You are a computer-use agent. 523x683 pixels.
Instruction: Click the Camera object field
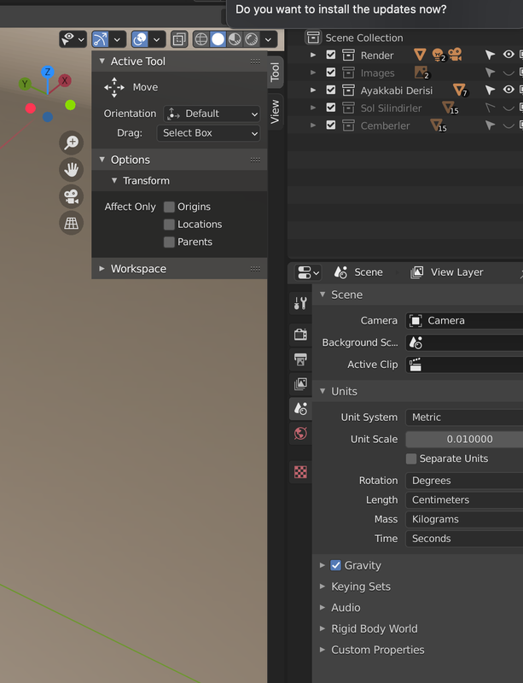pyautogui.click(x=464, y=321)
